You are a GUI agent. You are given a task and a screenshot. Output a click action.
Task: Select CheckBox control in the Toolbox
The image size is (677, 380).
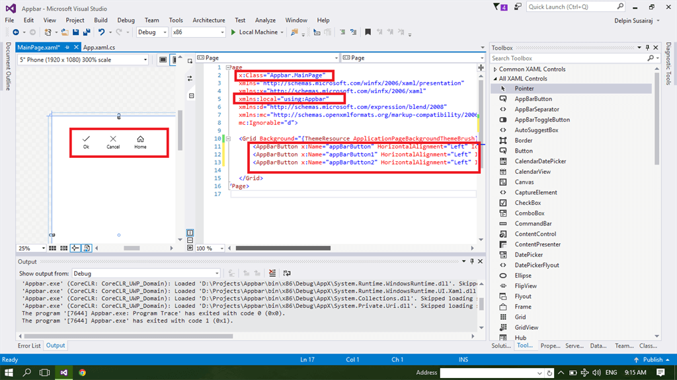528,203
